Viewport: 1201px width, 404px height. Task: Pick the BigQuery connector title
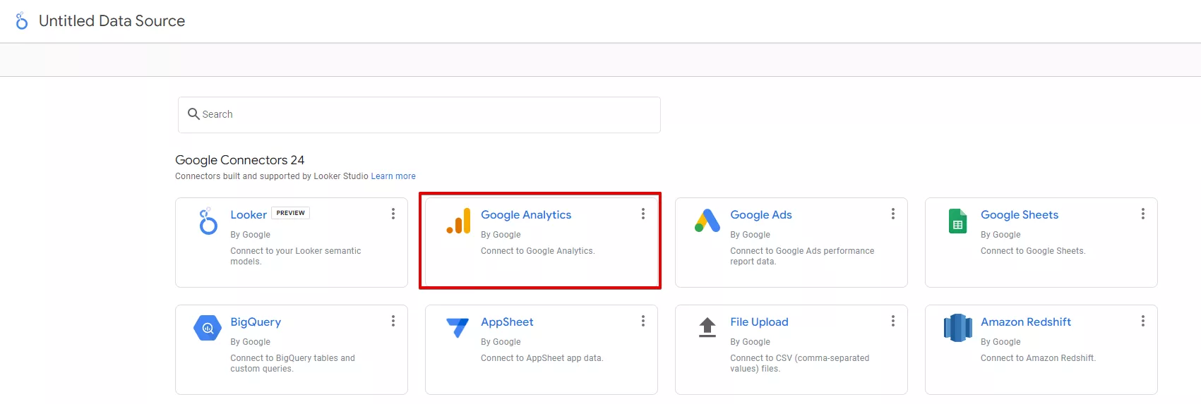coord(256,322)
